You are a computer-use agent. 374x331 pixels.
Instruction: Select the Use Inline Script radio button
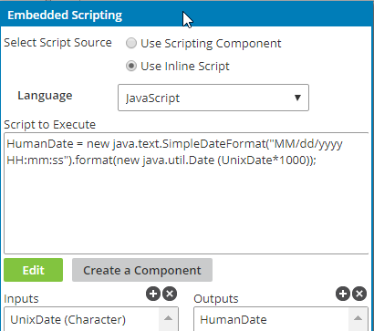(x=131, y=66)
